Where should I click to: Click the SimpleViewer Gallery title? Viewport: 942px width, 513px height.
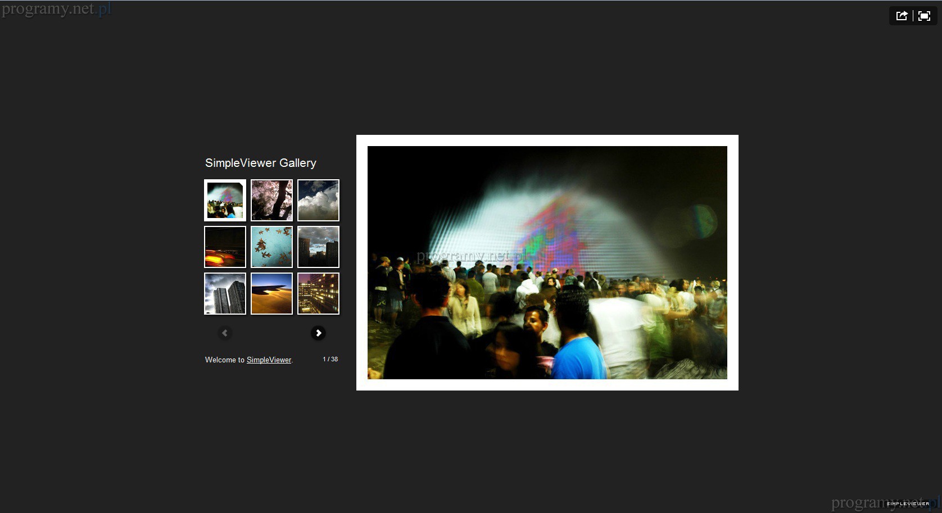[x=261, y=163]
